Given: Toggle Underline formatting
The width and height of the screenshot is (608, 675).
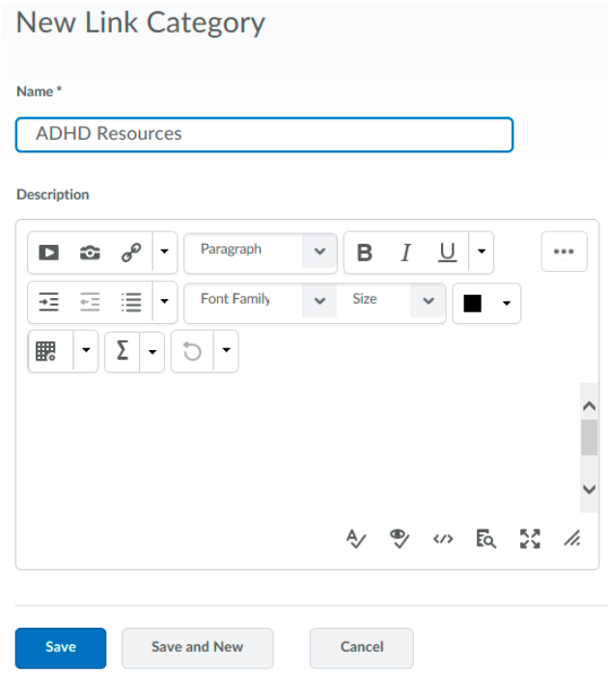Looking at the screenshot, I should 447,253.
